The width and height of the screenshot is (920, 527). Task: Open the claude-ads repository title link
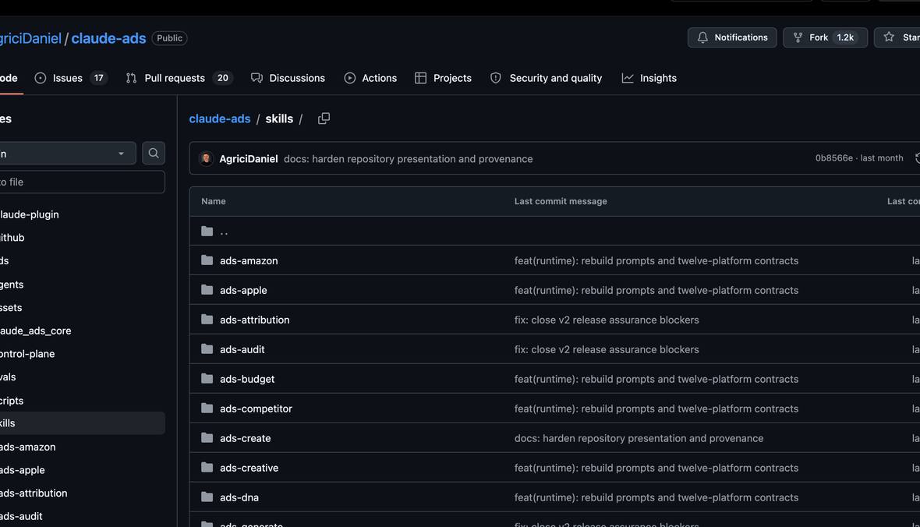click(x=108, y=38)
